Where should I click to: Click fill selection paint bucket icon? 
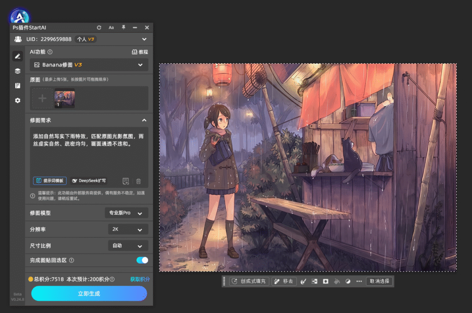[337, 281]
